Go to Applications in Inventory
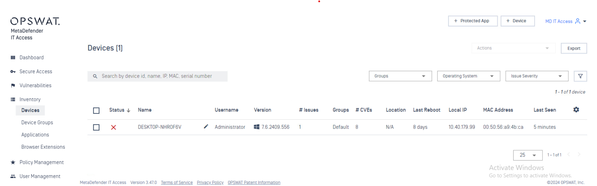 point(35,134)
